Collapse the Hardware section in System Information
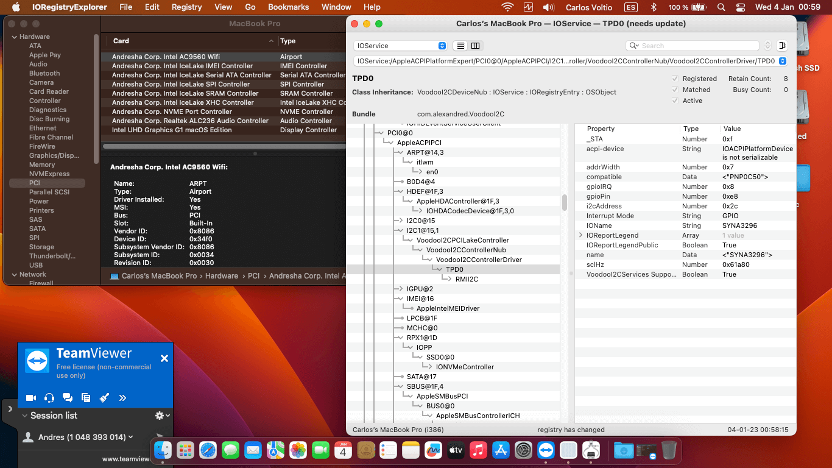Image resolution: width=832 pixels, height=468 pixels. [x=14, y=37]
